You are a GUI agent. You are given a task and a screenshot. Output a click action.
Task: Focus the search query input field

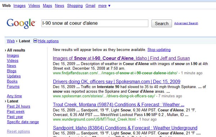pos(95,23)
